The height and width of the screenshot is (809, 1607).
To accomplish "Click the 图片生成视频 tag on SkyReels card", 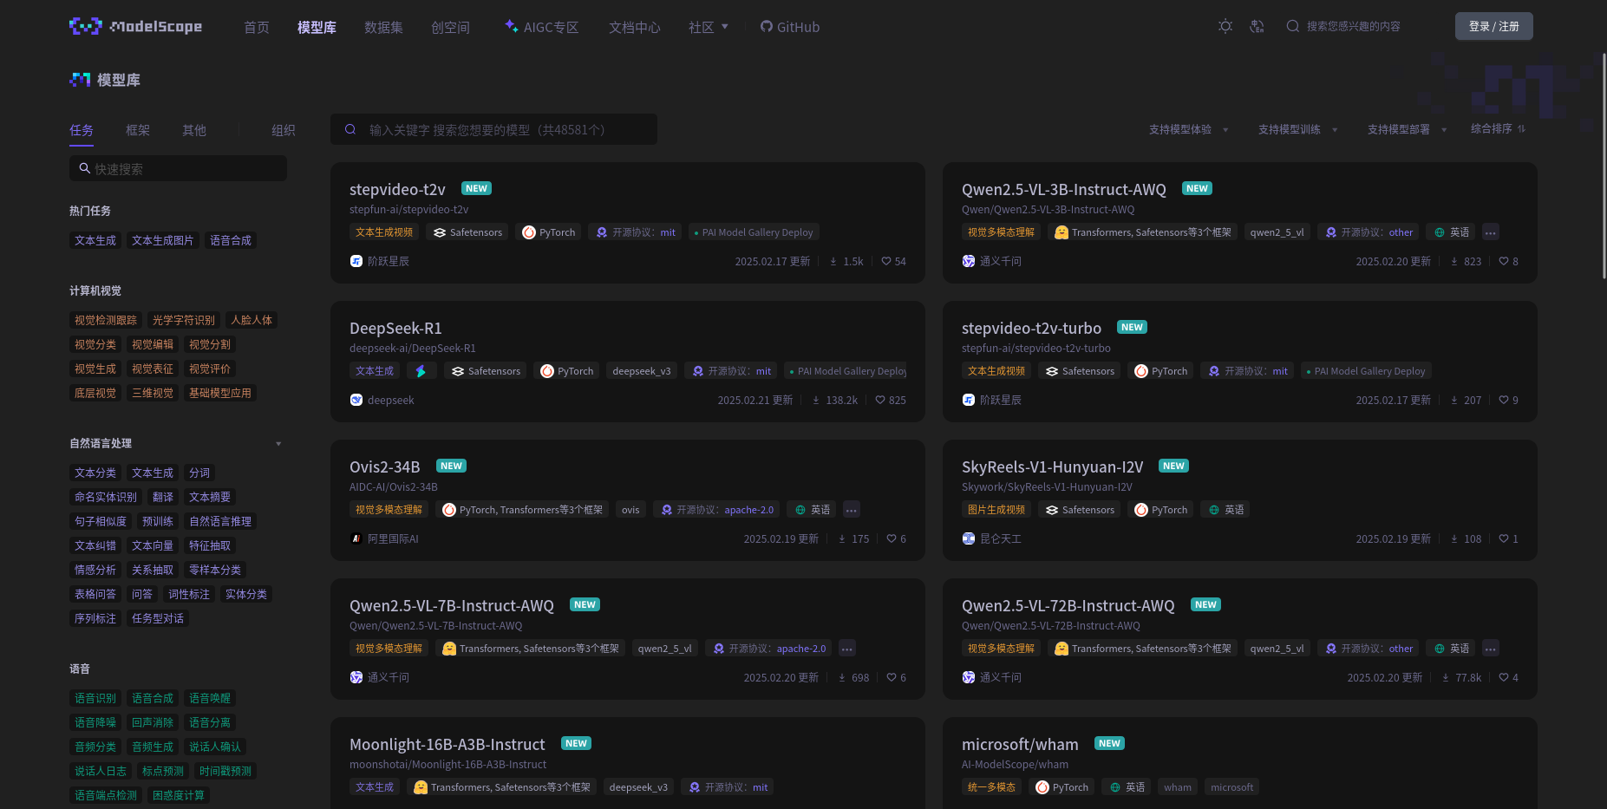I will click(x=996, y=510).
